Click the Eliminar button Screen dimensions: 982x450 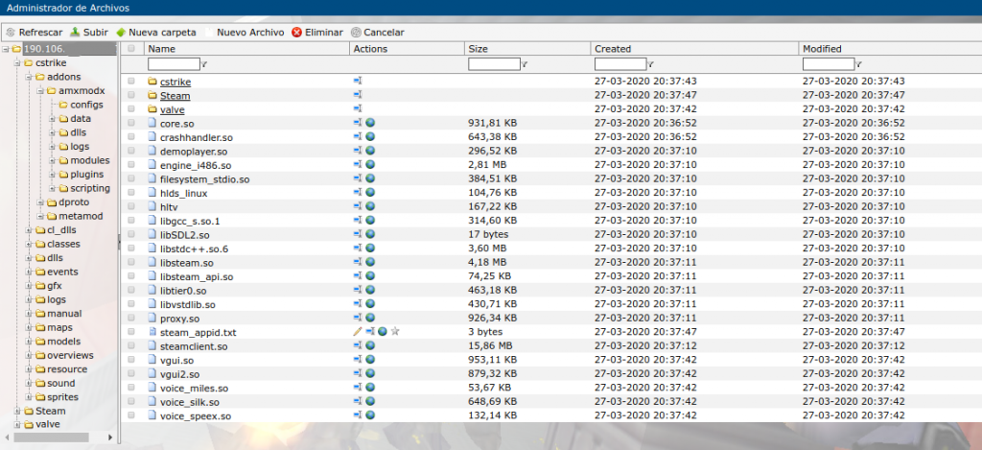coord(317,32)
